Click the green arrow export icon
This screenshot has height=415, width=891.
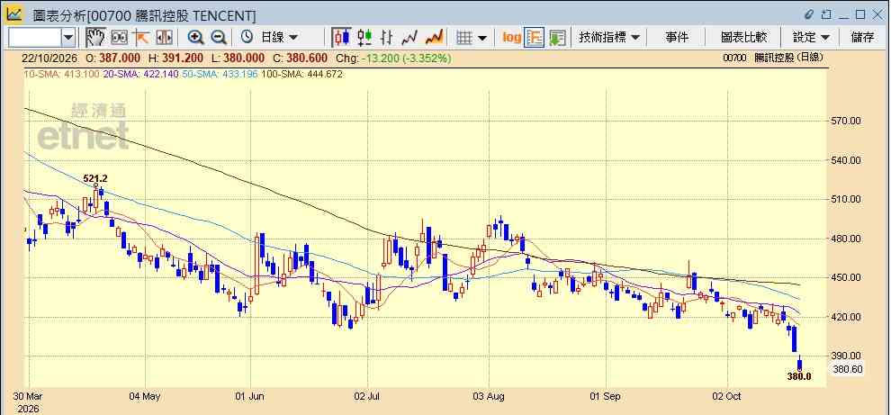(557, 38)
